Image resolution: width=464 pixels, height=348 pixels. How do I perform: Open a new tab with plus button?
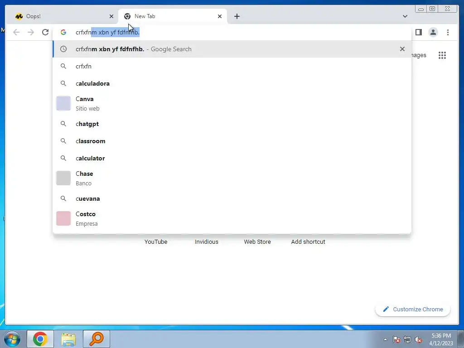point(237,16)
